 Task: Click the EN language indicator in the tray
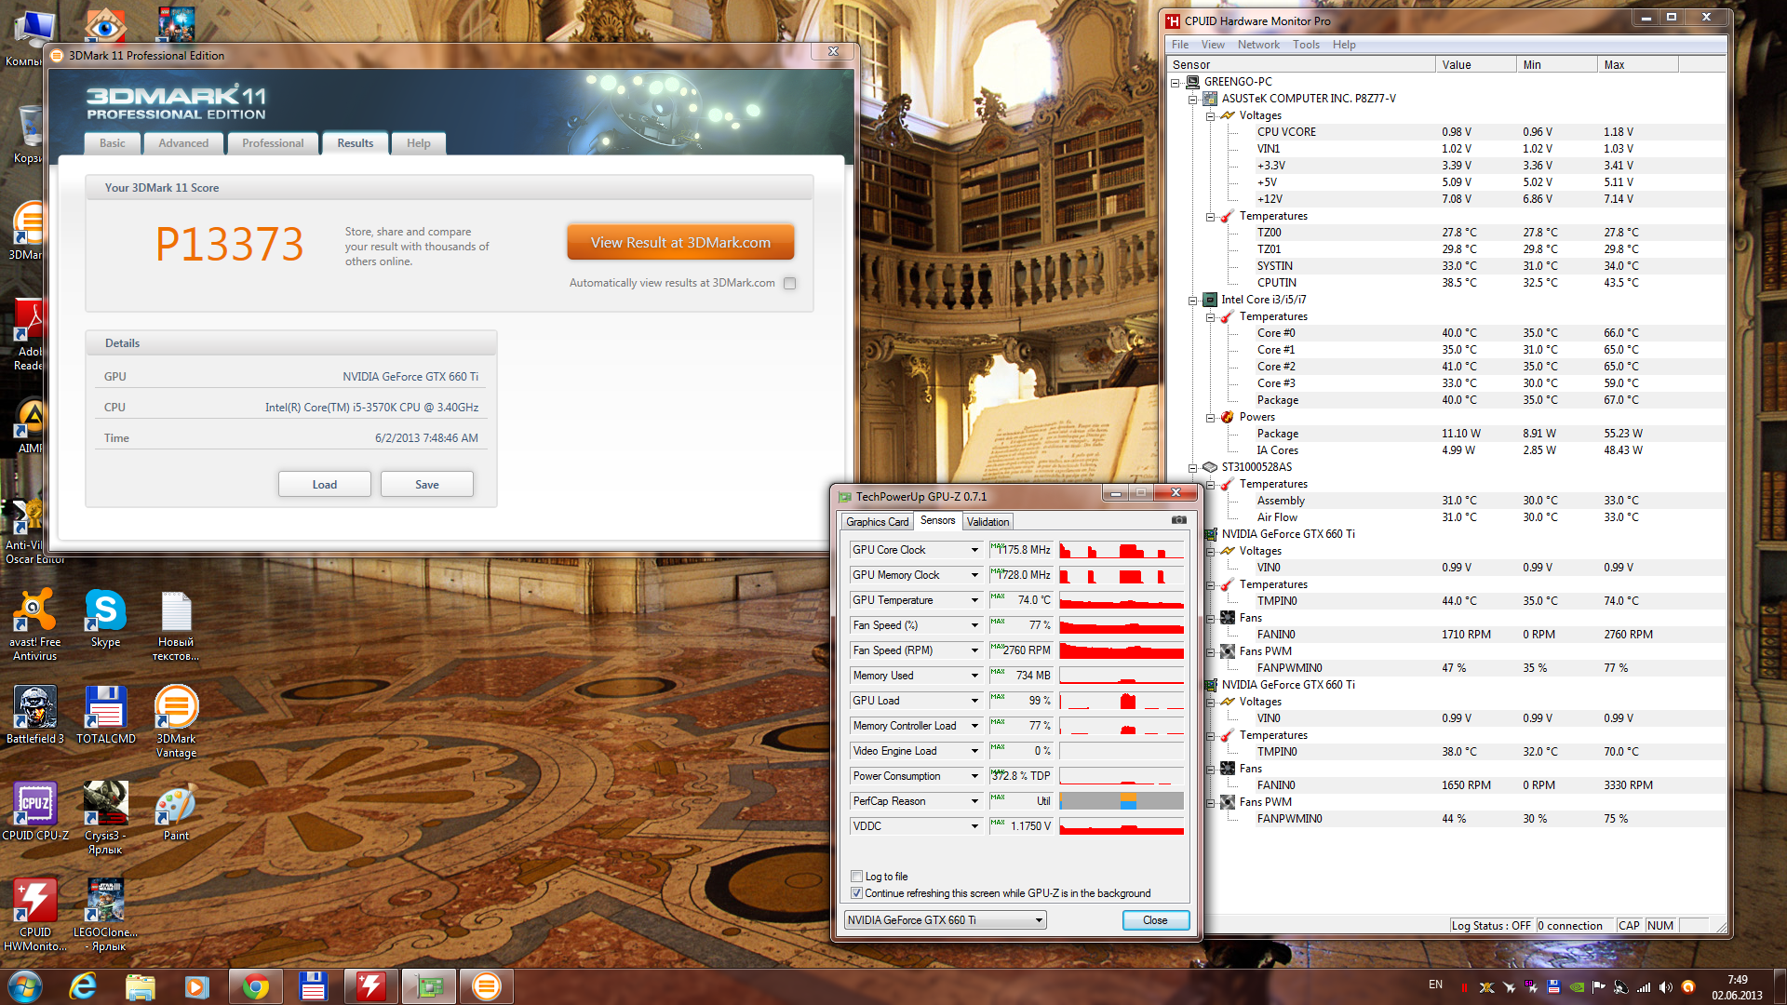(1435, 985)
